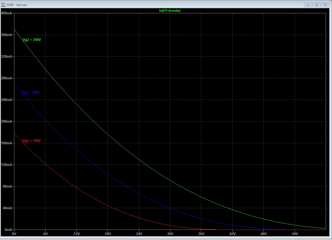Click the 120mA vertical axis label
The width and height of the screenshot is (332, 240).
click(x=6, y=165)
